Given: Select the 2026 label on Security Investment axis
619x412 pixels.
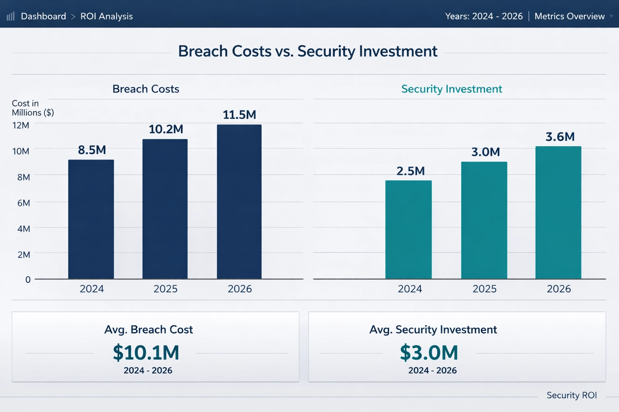Looking at the screenshot, I should [x=559, y=288].
